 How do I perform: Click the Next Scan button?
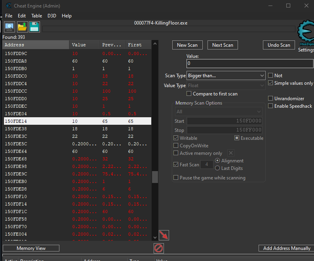point(223,45)
